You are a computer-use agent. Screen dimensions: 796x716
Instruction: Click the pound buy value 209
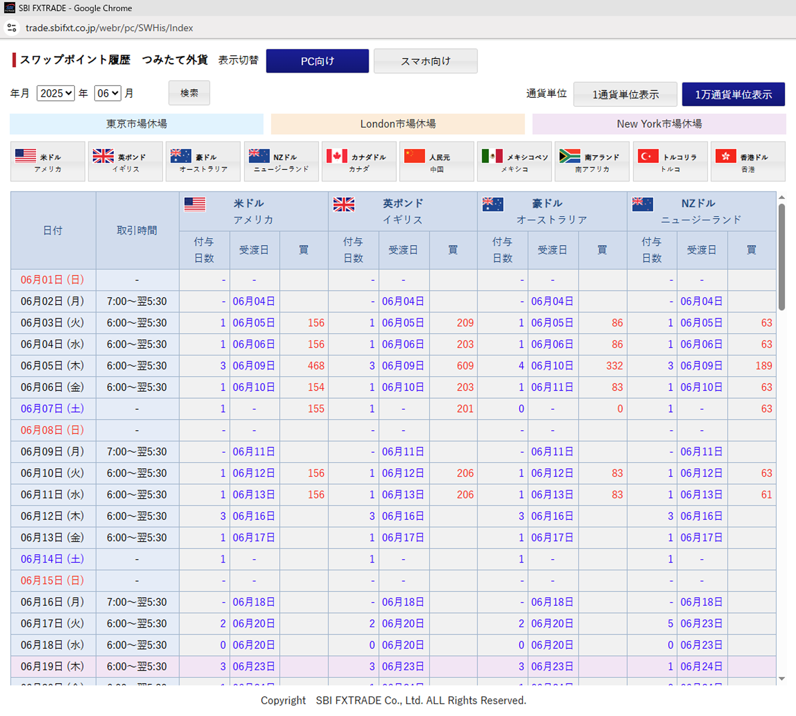[465, 323]
